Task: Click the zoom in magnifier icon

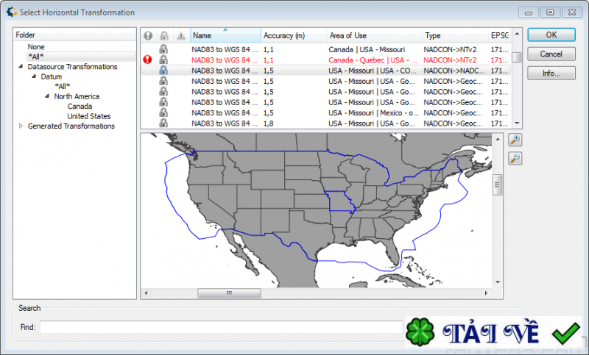Action: (515, 140)
